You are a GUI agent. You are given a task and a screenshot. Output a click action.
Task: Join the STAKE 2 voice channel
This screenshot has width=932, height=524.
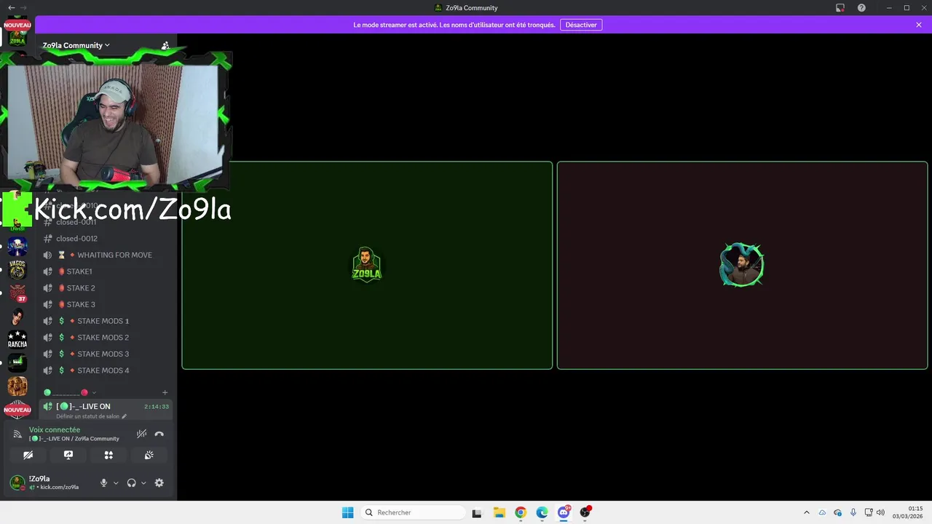pyautogui.click(x=106, y=288)
